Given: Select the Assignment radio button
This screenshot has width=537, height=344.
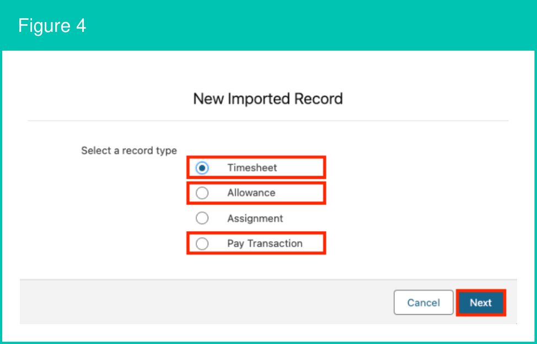Looking at the screenshot, I should pos(202,218).
